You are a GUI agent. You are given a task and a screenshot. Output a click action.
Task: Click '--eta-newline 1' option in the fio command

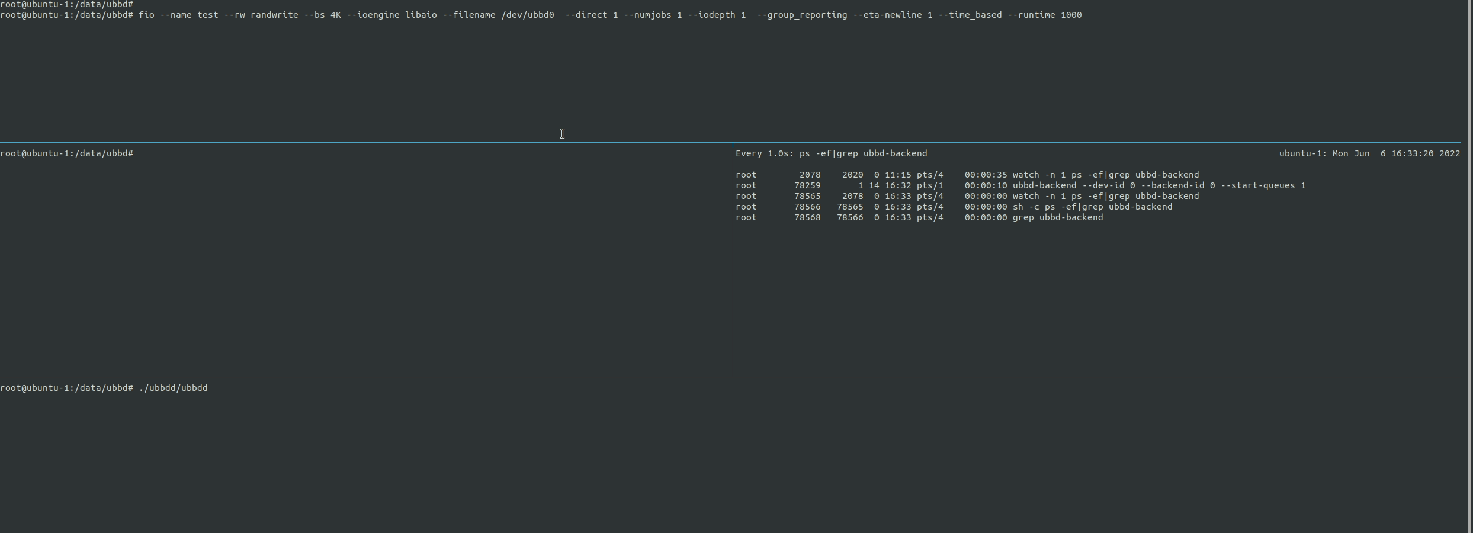(893, 15)
